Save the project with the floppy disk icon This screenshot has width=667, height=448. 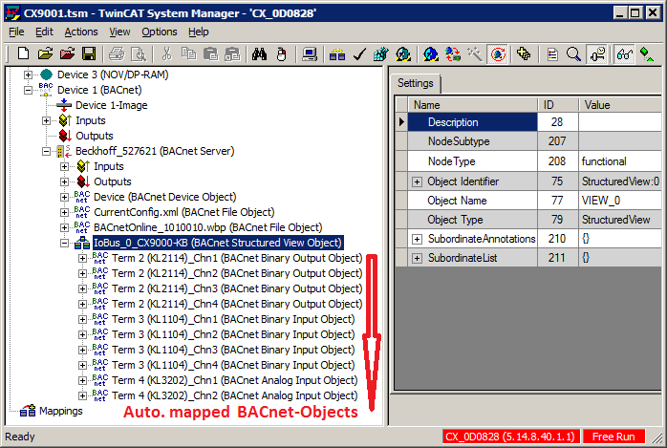pos(89,54)
